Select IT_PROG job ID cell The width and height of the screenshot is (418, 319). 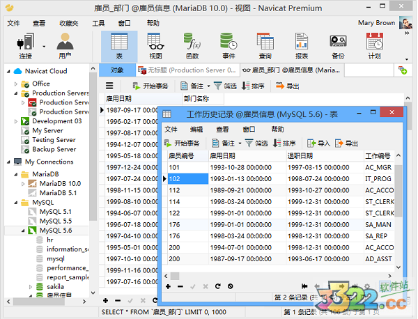379,179
